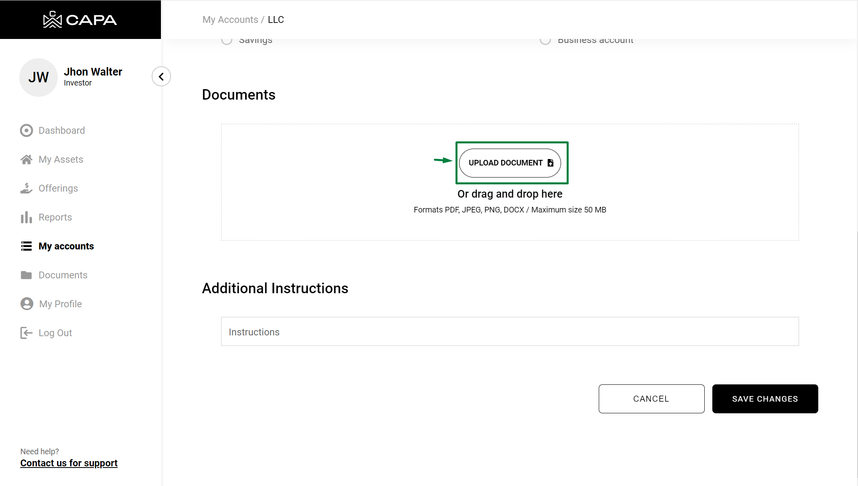The height and width of the screenshot is (486, 858).
Task: Click the My Profile person icon
Action: (x=27, y=304)
